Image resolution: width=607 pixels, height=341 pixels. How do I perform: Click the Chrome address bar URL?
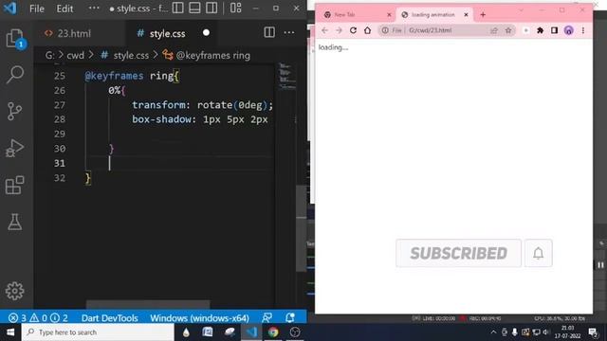[430, 30]
